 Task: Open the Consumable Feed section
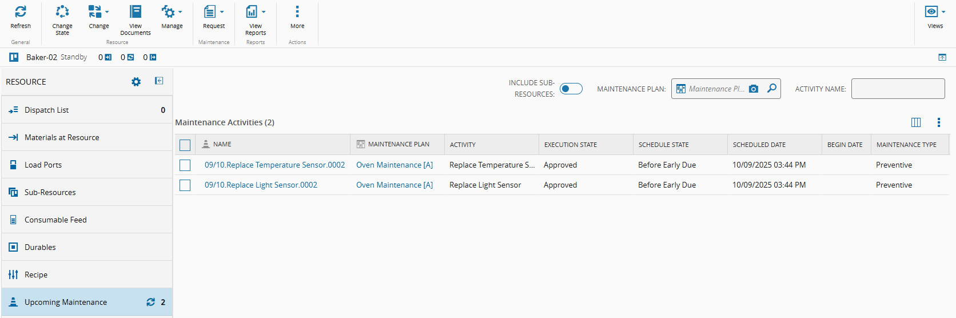point(87,220)
